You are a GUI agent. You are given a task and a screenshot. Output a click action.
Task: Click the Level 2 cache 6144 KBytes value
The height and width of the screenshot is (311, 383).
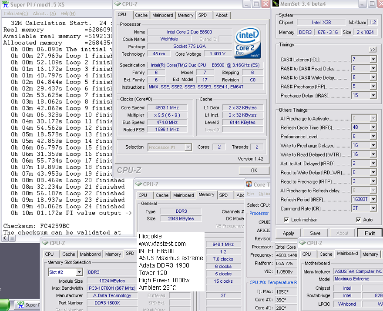tap(242, 122)
